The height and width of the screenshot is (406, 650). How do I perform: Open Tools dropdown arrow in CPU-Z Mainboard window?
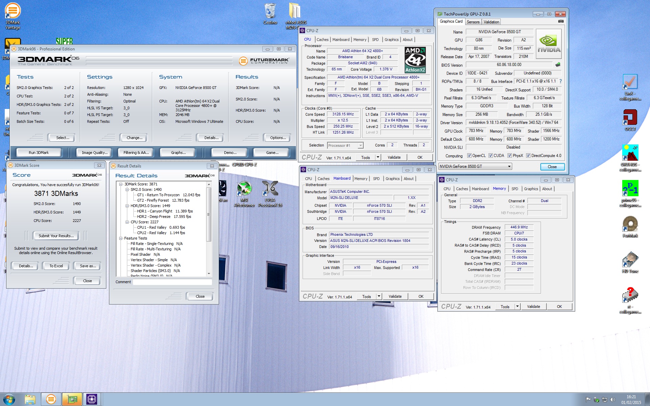pyautogui.click(x=379, y=296)
